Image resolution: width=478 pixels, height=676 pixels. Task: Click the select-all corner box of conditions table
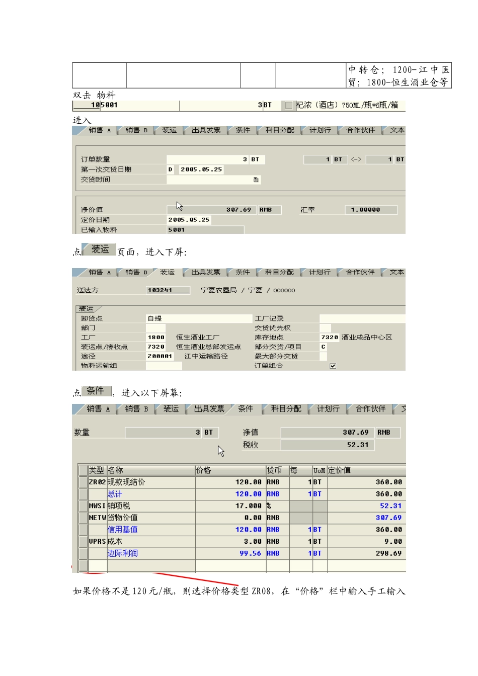pos(84,470)
